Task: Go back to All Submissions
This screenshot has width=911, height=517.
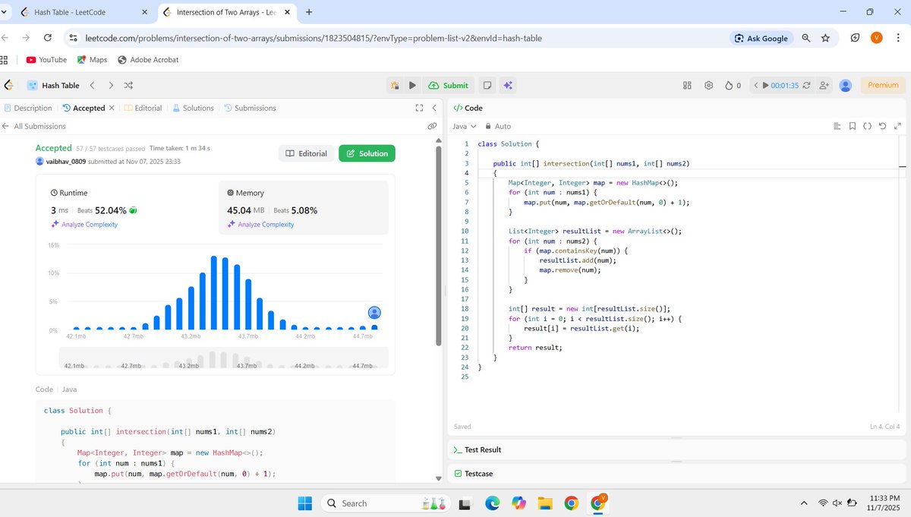Action: pos(34,126)
